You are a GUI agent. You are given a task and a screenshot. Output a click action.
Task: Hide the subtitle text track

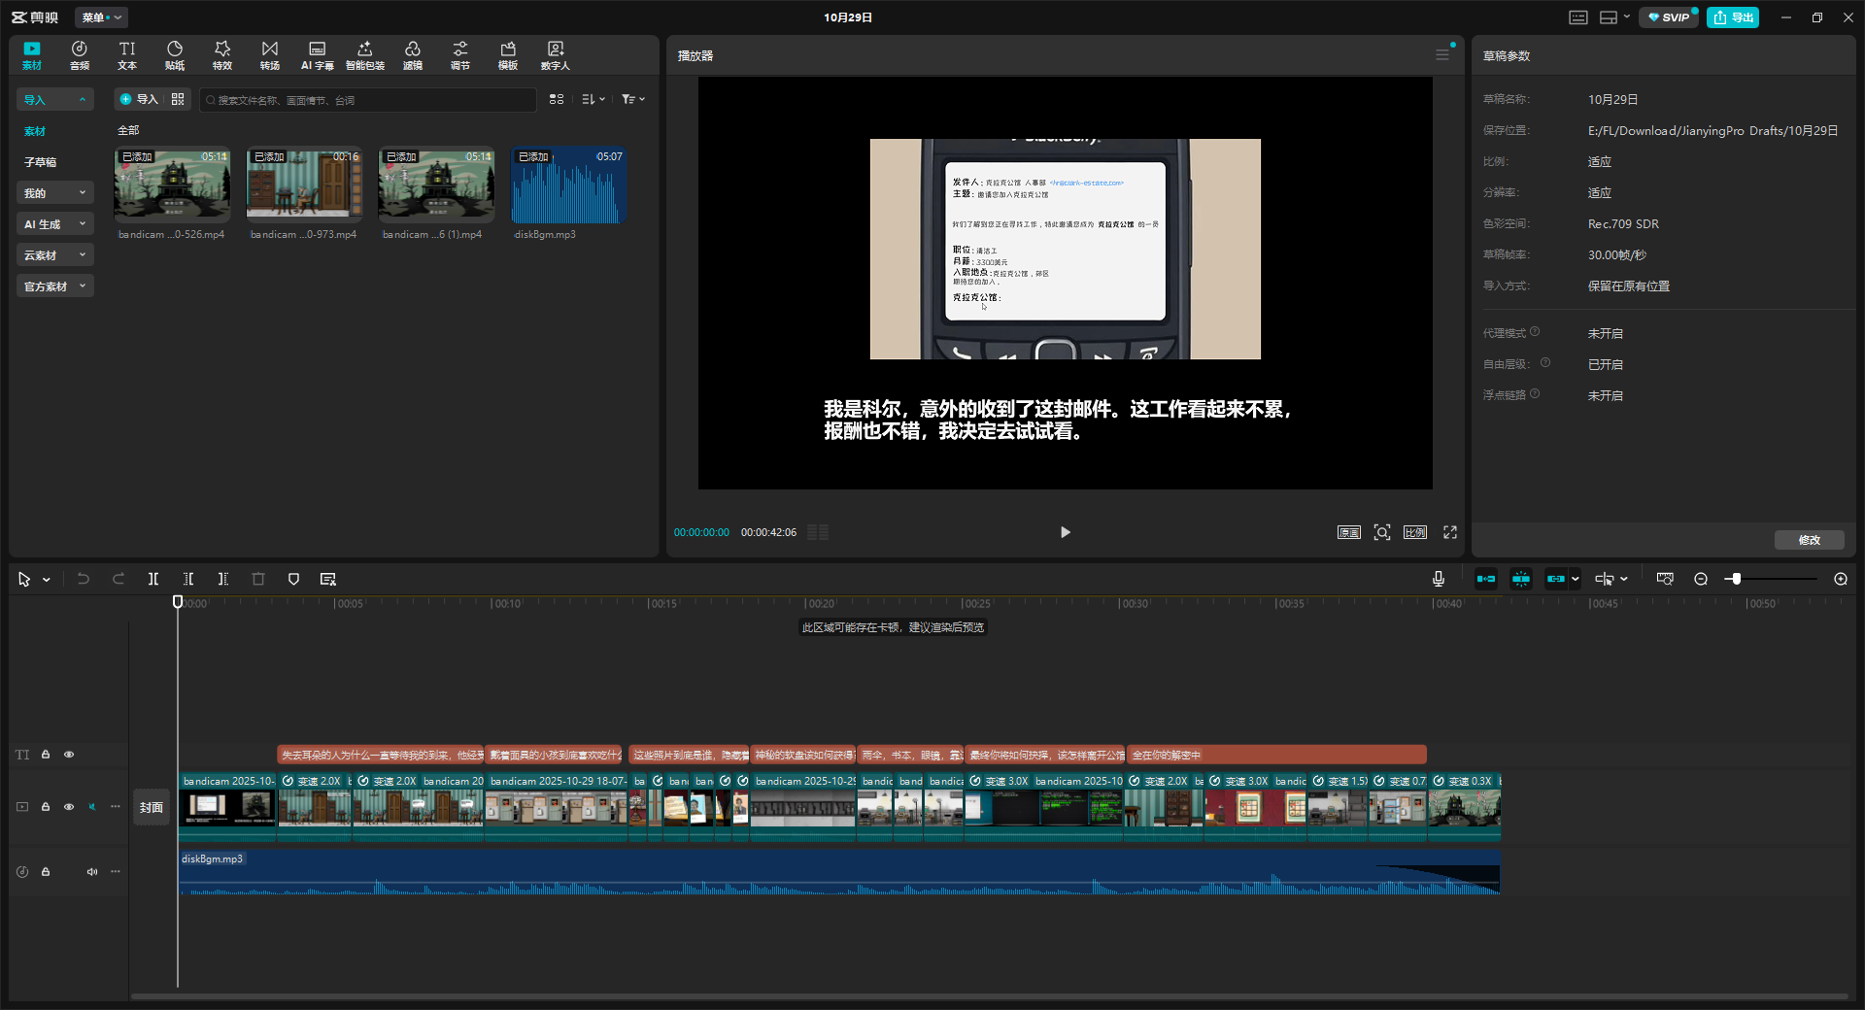tap(69, 755)
